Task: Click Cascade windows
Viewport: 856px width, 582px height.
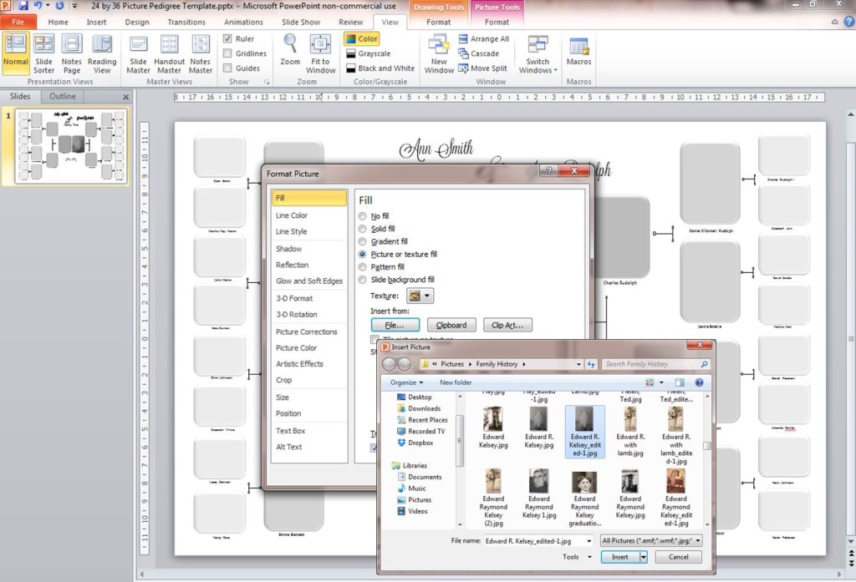Action: (x=479, y=53)
